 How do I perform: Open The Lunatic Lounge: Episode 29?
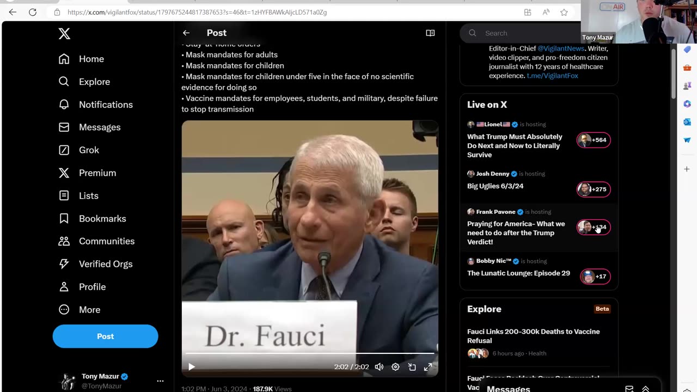(518, 273)
